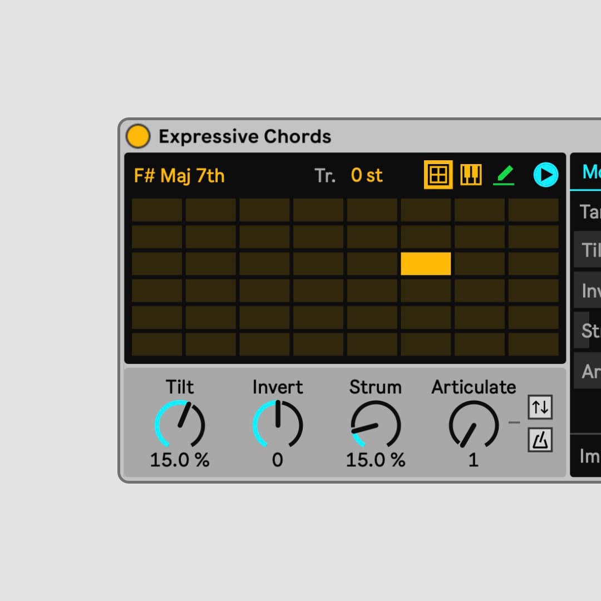
Task: Adjust the Strum knob at 15.0 %
Action: (375, 425)
